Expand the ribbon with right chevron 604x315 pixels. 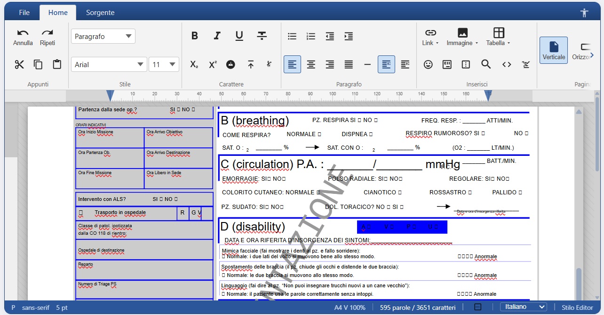(592, 55)
